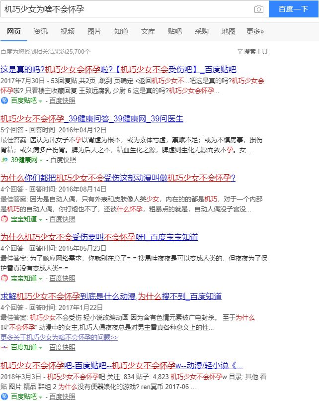This screenshot has width=319, height=401.
Task: Click the 39健康网 site icon
Action: (x=4, y=160)
